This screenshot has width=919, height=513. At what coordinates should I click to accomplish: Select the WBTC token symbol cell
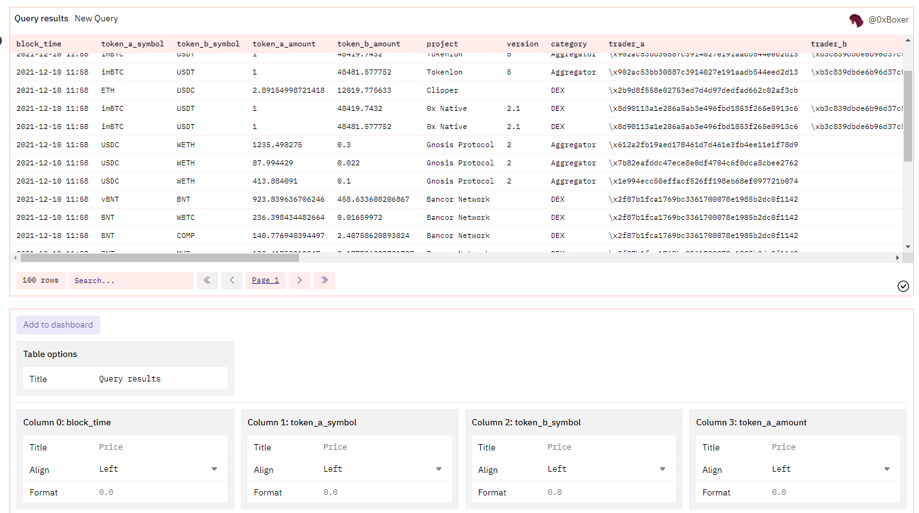(186, 217)
